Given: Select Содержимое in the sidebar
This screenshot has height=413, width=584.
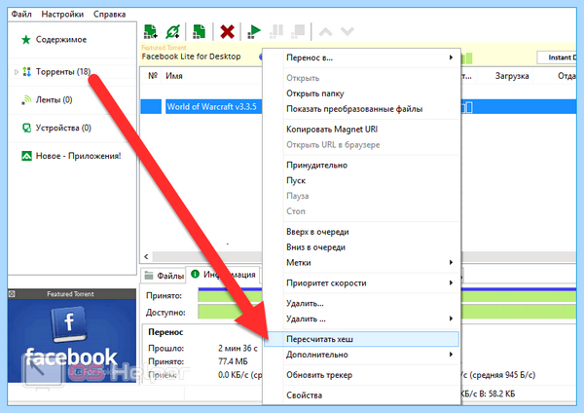Looking at the screenshot, I should pos(61,40).
